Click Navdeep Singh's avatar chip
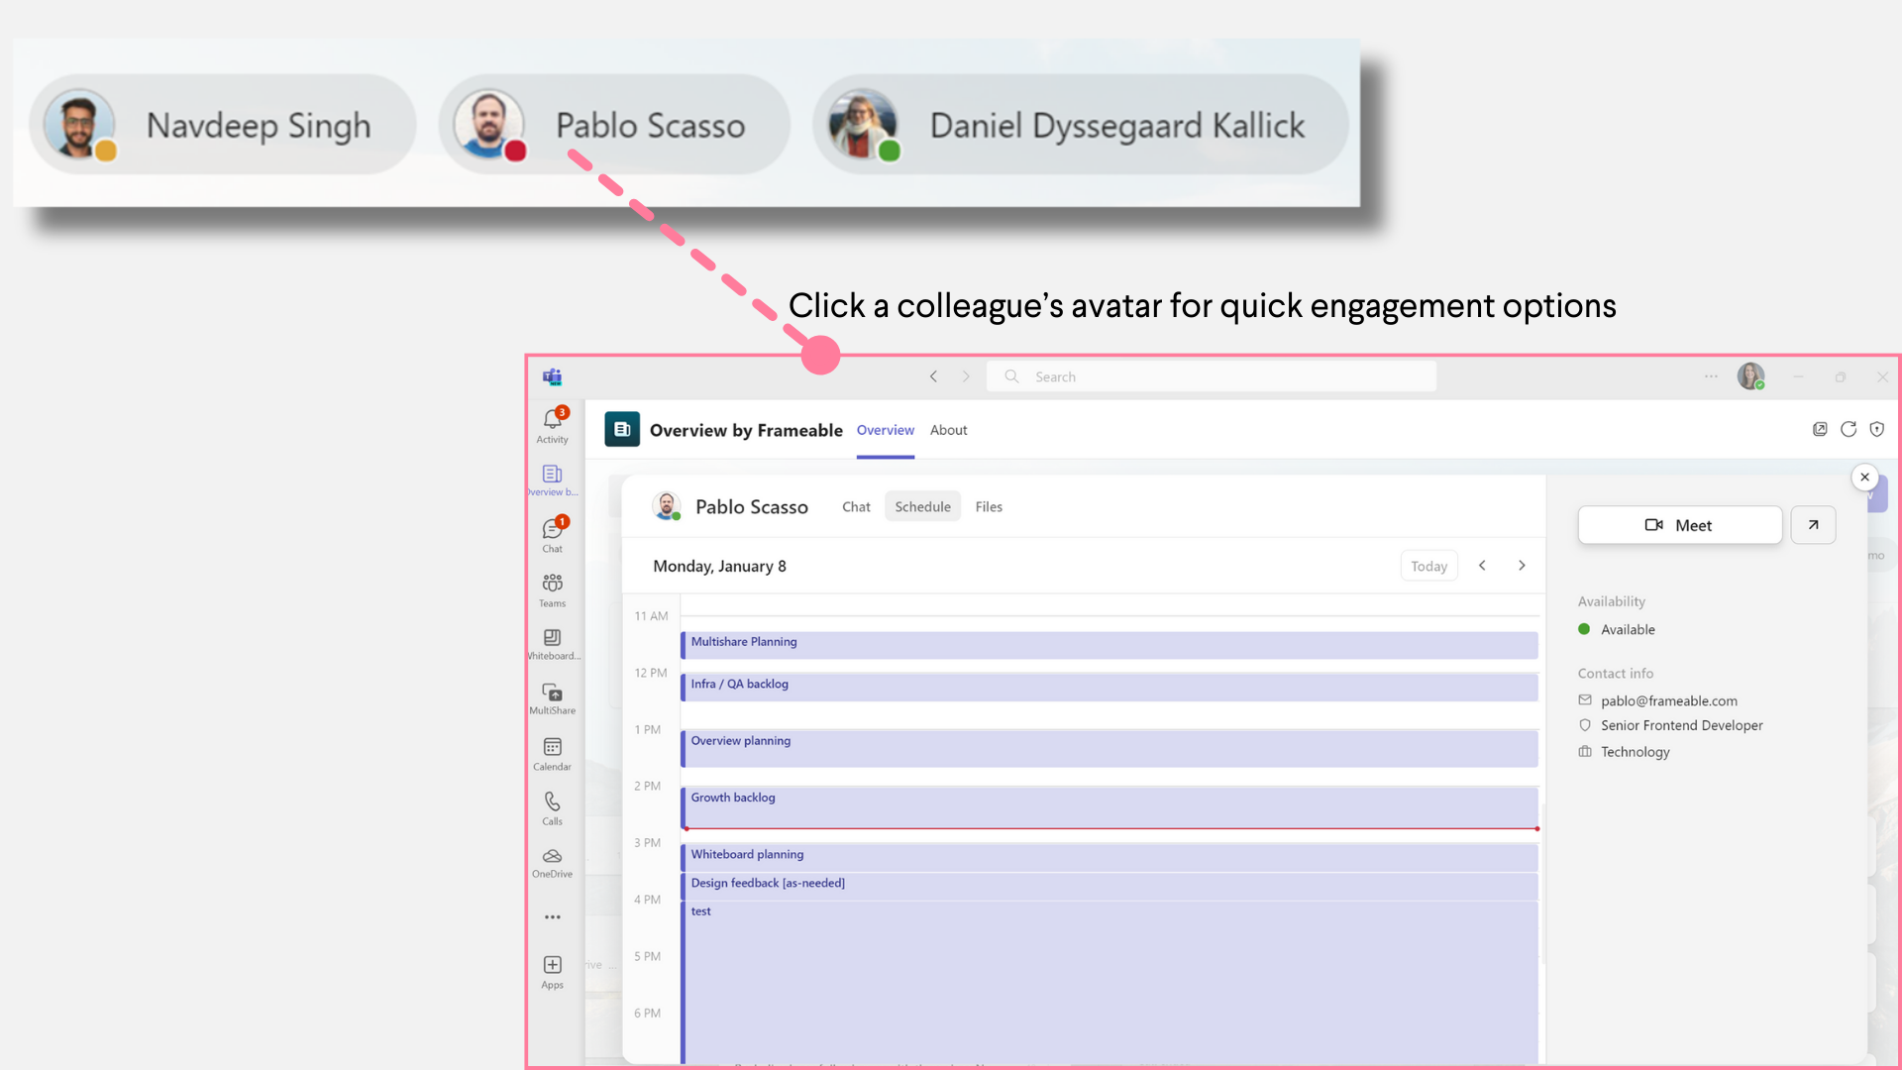1902x1070 pixels. [223, 125]
